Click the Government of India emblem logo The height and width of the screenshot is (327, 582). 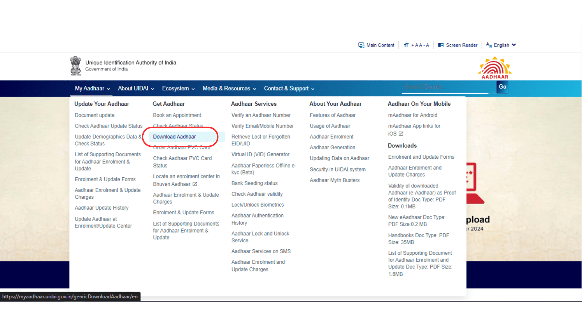point(76,66)
